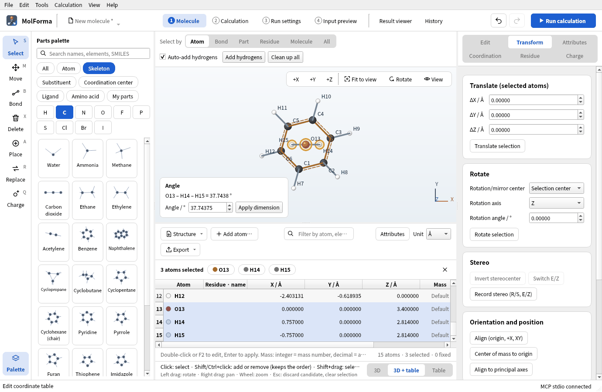Toggle Auto-add hydrogens checkbox
This screenshot has width=602, height=392.
tap(163, 57)
